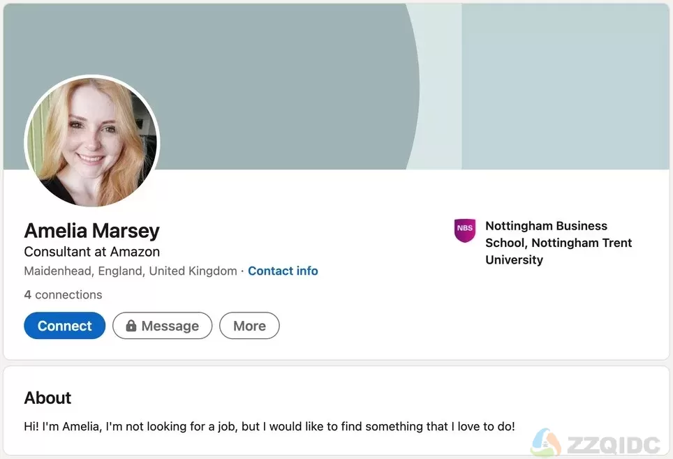The image size is (673, 459).
Task: Click the Connect button
Action: 65,326
